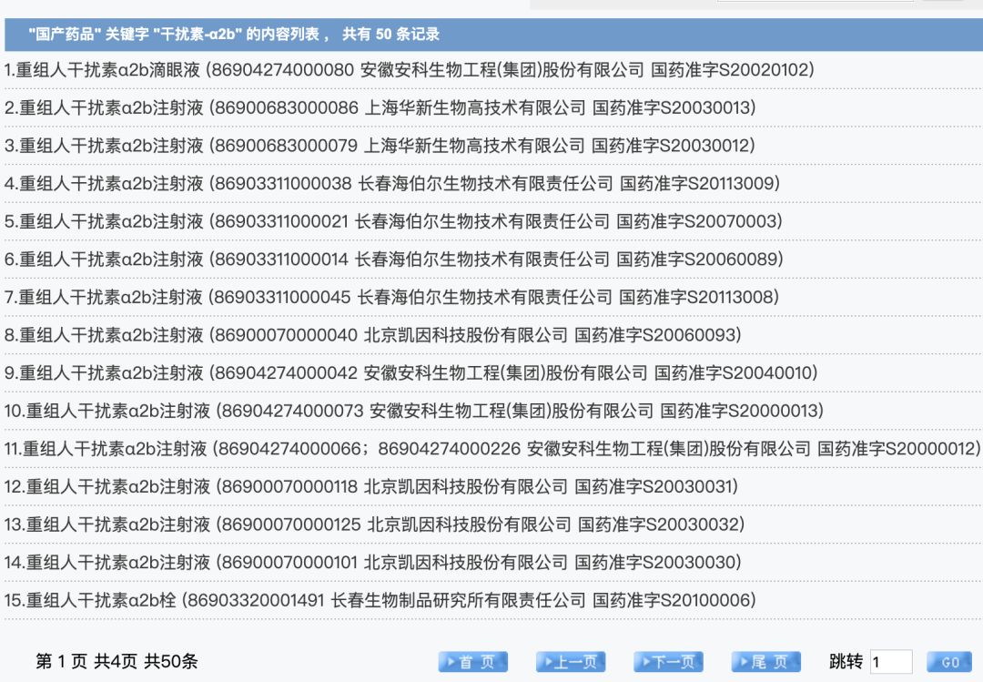Viewport: 983px width, 682px height.
Task: Select record 13 with 国药准字S20030032
Action: pyautogui.click(x=374, y=524)
